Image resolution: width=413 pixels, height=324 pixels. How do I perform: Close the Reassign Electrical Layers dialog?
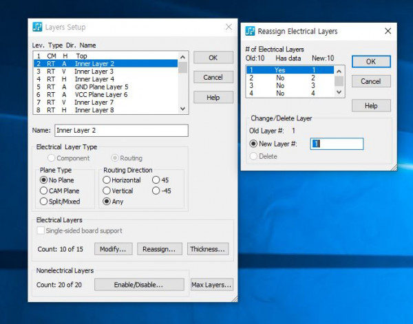[x=388, y=31]
